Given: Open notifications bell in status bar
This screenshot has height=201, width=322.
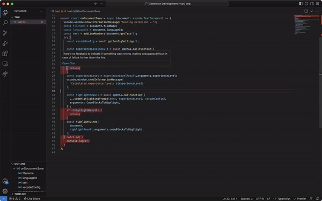Looking at the screenshot, I should click(x=318, y=199).
